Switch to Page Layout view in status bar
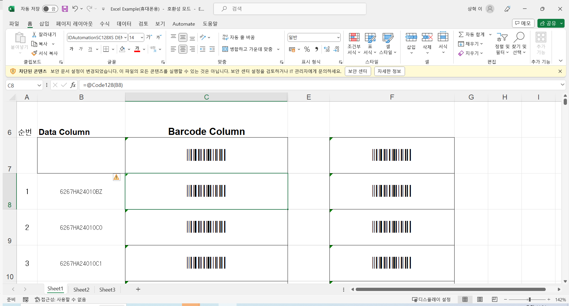 (480, 300)
